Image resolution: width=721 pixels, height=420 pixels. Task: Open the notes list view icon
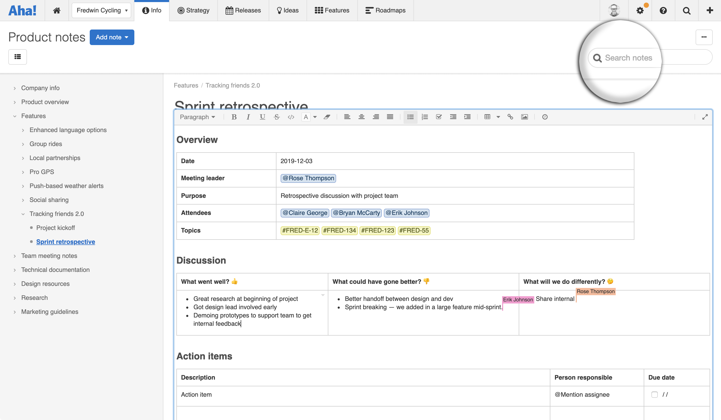coord(17,57)
